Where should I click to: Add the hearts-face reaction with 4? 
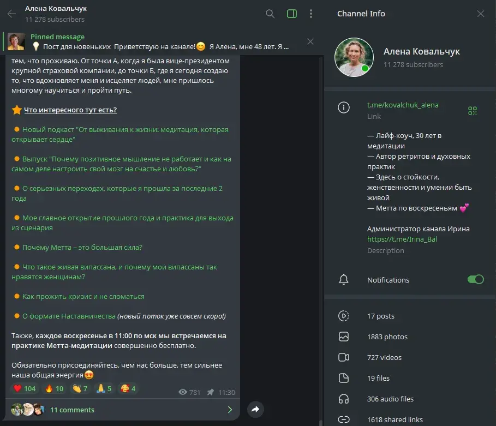pyautogui.click(x=128, y=388)
